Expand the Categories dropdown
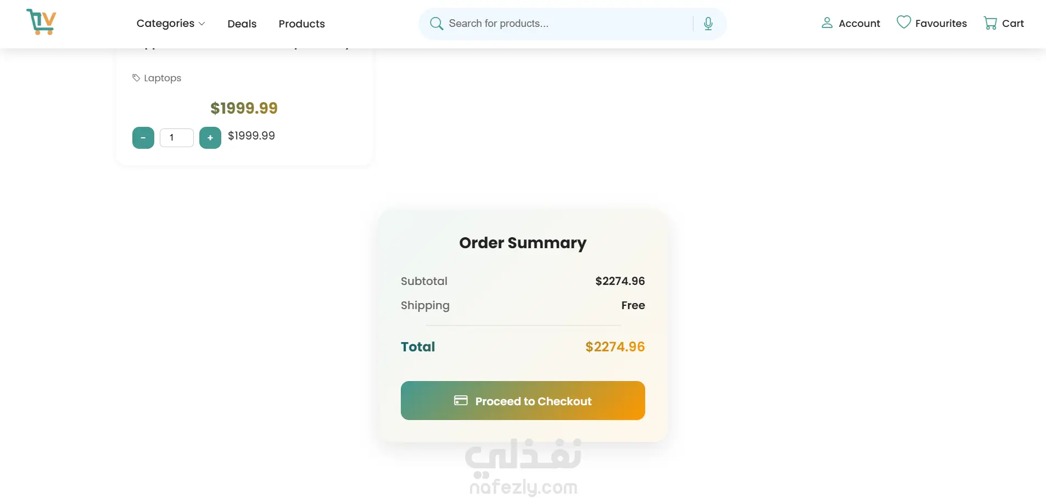 click(x=165, y=24)
